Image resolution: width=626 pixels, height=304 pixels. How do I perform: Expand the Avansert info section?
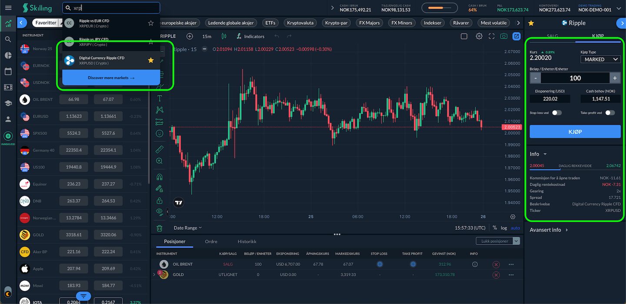point(549,230)
